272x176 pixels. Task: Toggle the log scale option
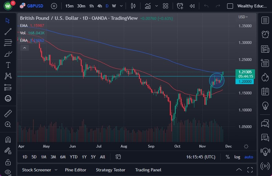pyautogui.click(x=237, y=157)
